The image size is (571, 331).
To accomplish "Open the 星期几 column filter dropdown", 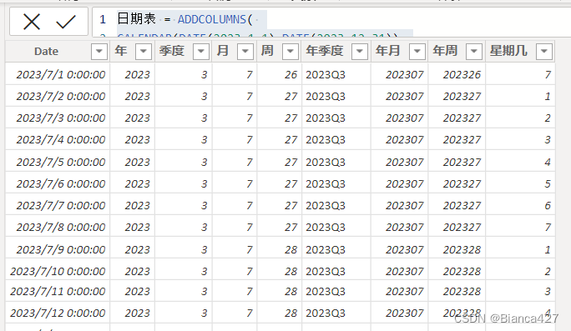I will (544, 52).
